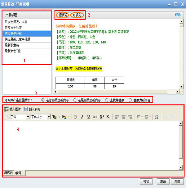
Task: Click editor scroll up arrow
Action: 181,123
